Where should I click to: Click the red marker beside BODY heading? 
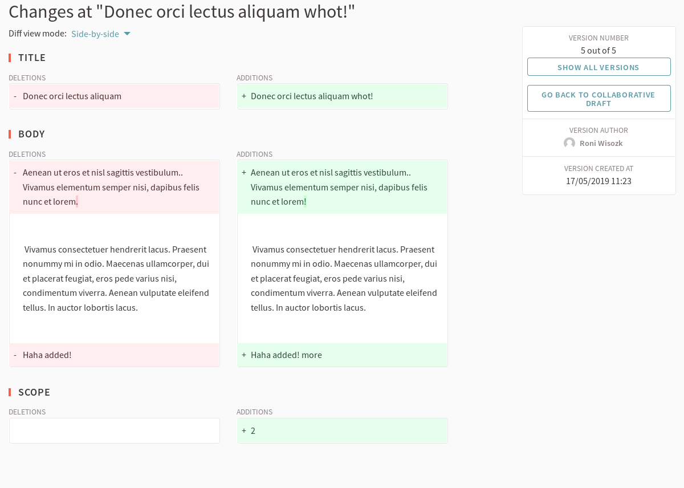pyautogui.click(x=9, y=134)
